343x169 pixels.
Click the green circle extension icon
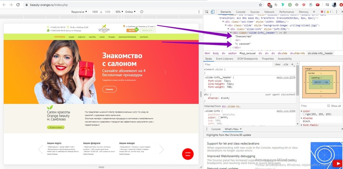pyautogui.click(x=290, y=5)
